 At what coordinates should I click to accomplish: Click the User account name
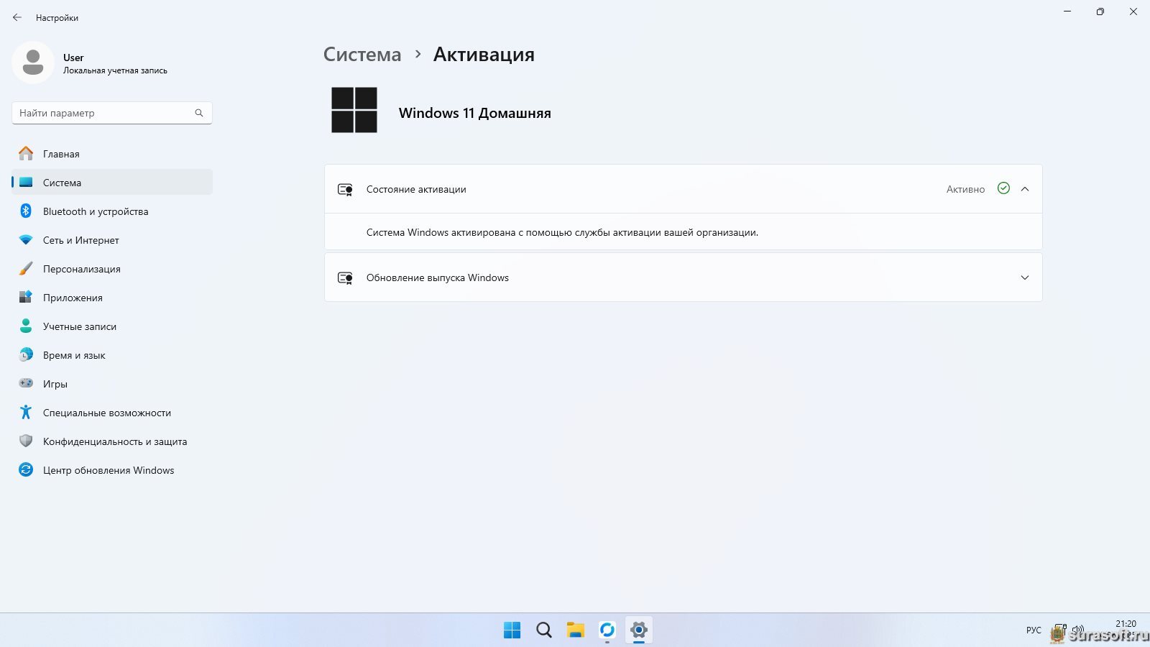pos(73,58)
